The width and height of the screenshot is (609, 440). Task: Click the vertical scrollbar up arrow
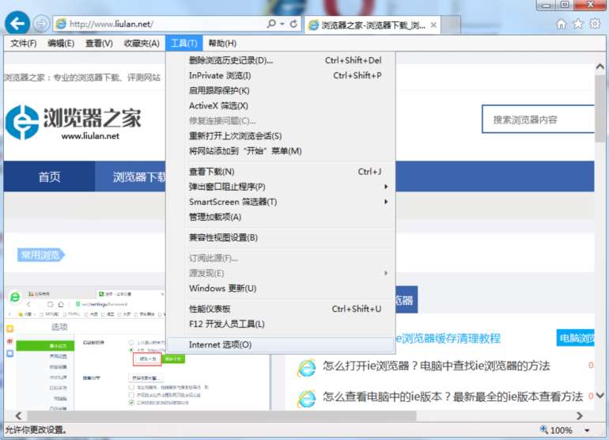600,66
